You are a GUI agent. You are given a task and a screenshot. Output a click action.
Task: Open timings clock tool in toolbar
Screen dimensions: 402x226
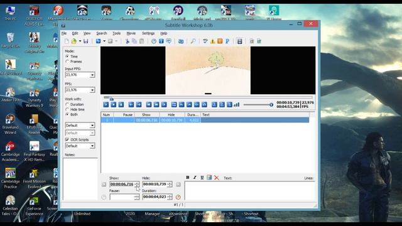point(154,41)
